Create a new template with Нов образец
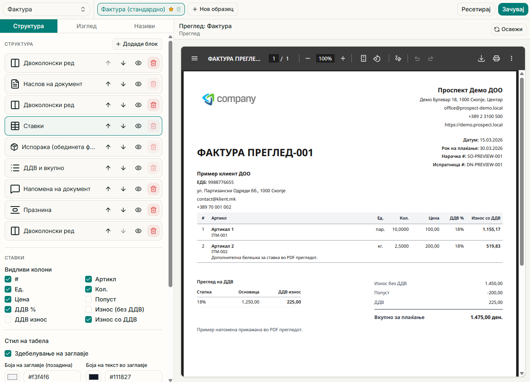Screen dimensions: 530x382 pos(213,9)
